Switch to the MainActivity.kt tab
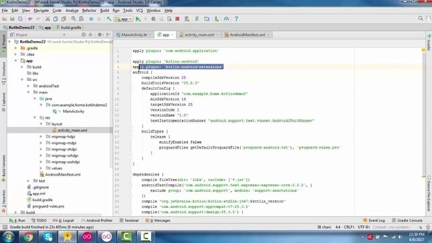The height and width of the screenshot is (243, 432). (134, 34)
